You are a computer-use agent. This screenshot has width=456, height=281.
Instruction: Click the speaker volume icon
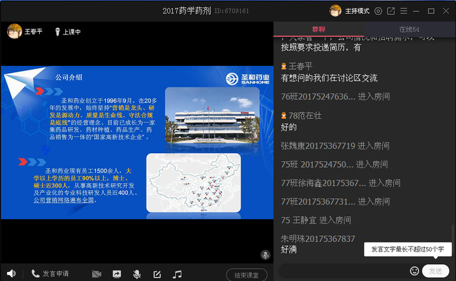pyautogui.click(x=11, y=274)
